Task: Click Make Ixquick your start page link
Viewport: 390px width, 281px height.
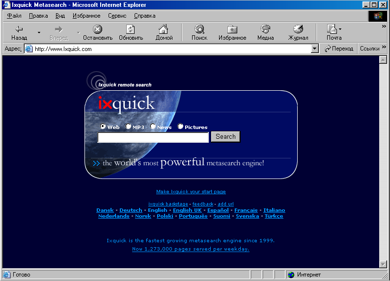Action: 191,192
